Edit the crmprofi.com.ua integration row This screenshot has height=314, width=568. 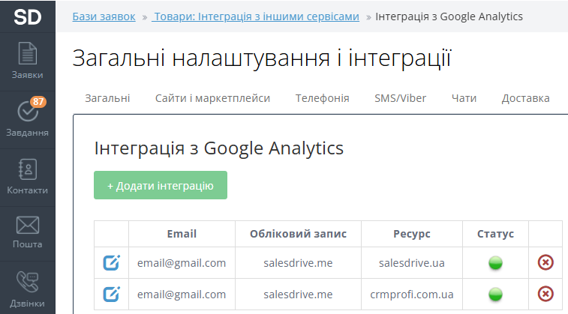[111, 294]
